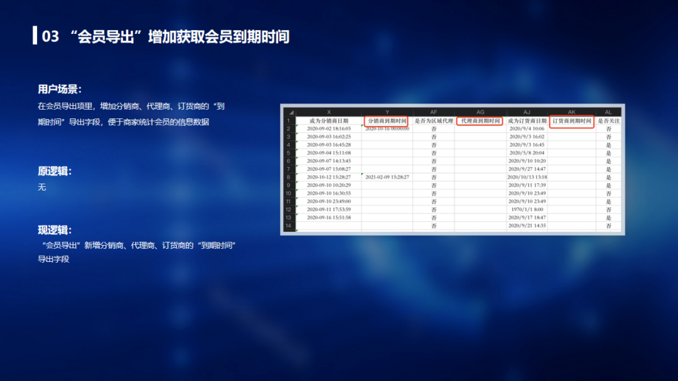This screenshot has height=381, width=678.
Task: Select cell 2020/5/8 20:04
Action: click(527, 153)
